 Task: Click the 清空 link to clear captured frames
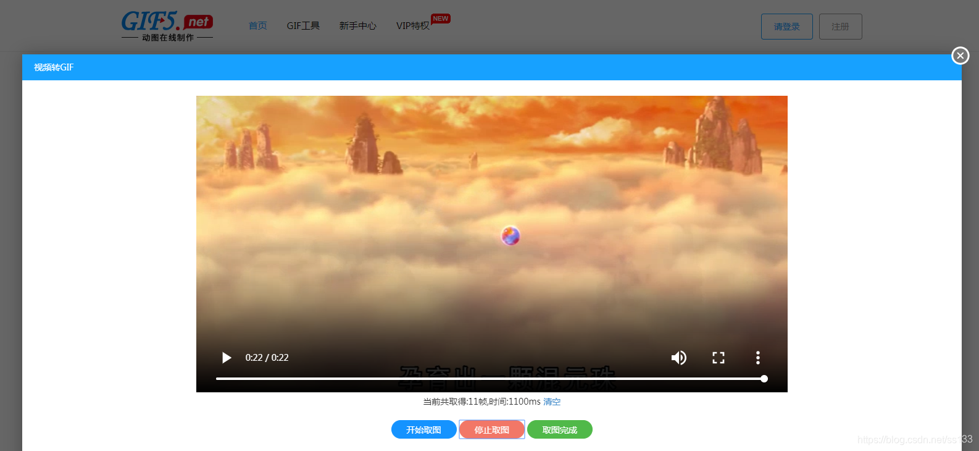[552, 402]
